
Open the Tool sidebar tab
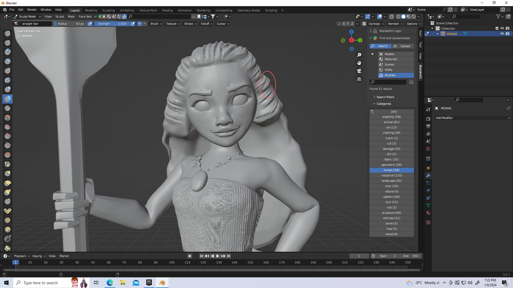pyautogui.click(x=421, y=45)
